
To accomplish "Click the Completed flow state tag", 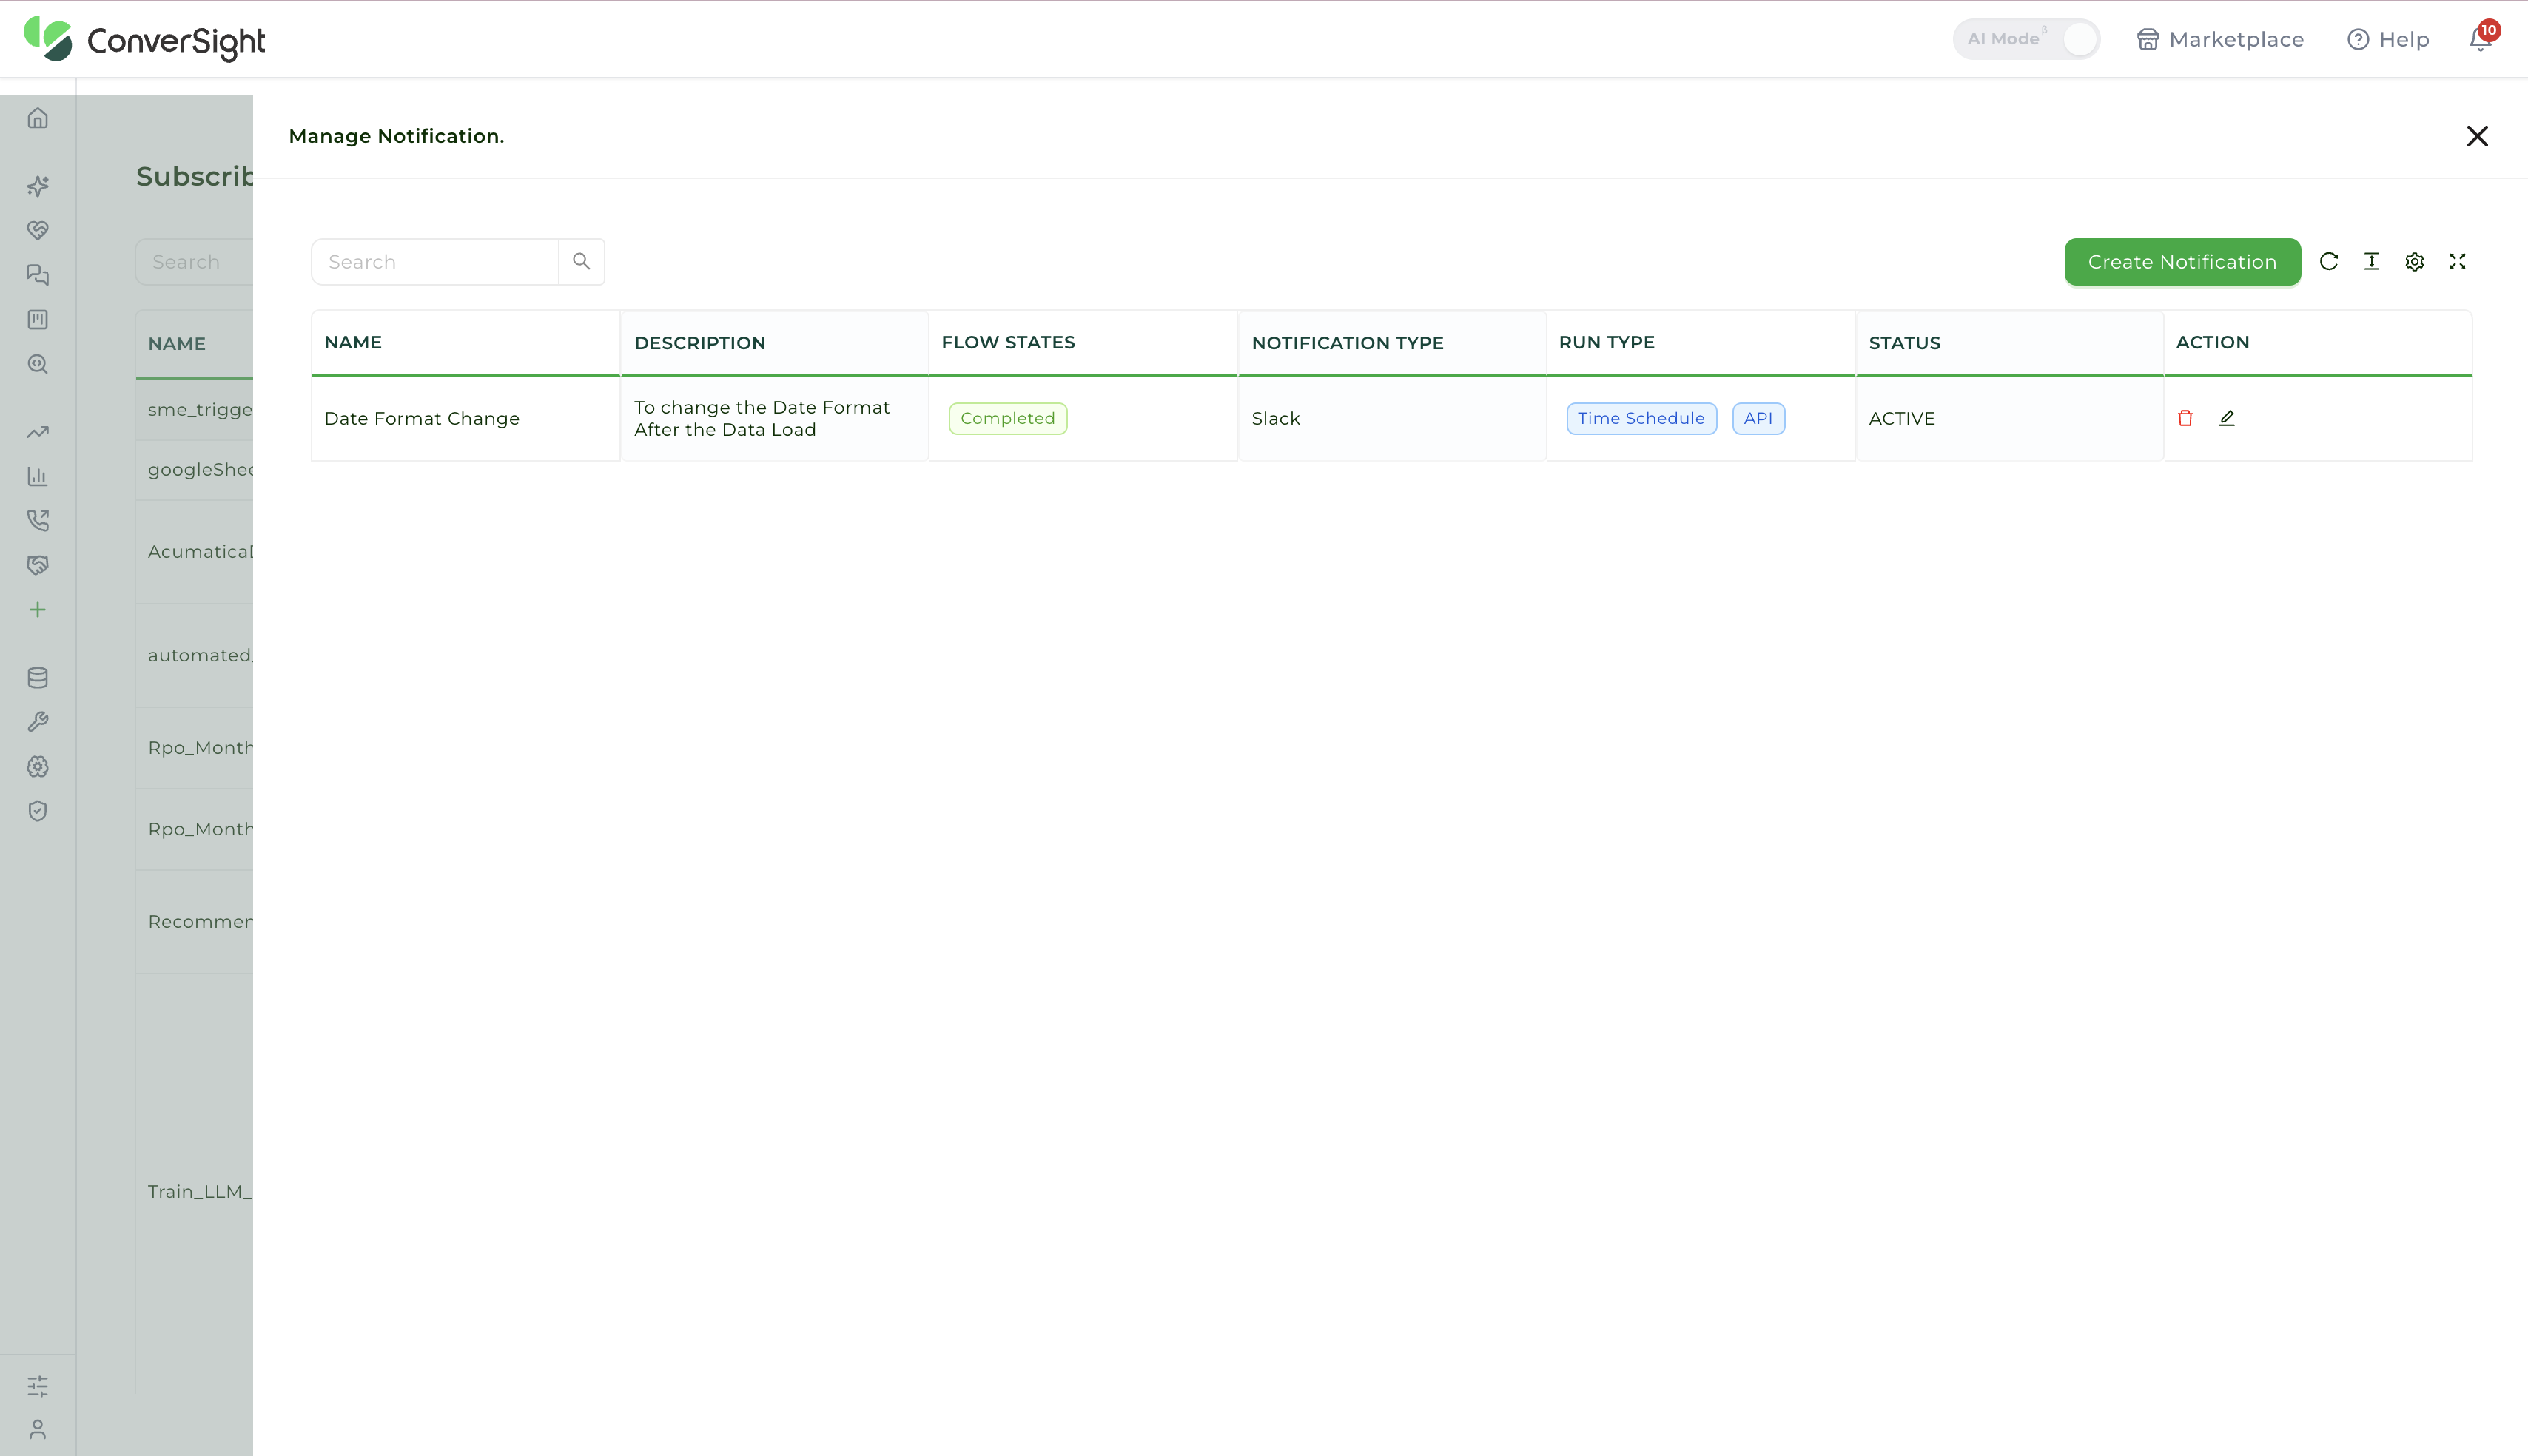I will click(1008, 418).
